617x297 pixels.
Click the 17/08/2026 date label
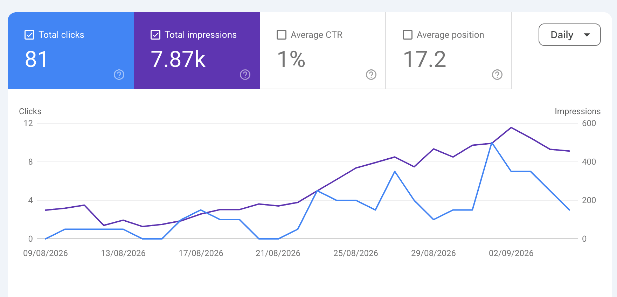point(201,253)
